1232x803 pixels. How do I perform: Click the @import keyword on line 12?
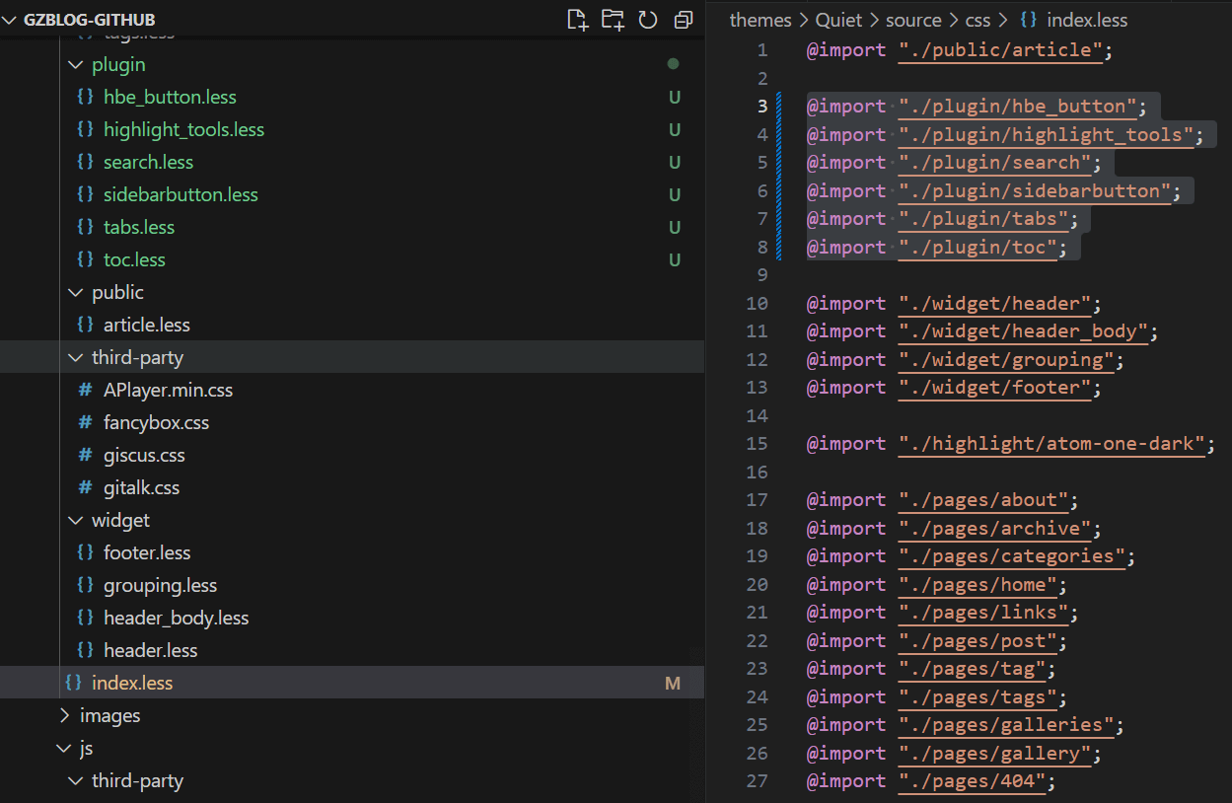pyautogui.click(x=846, y=359)
